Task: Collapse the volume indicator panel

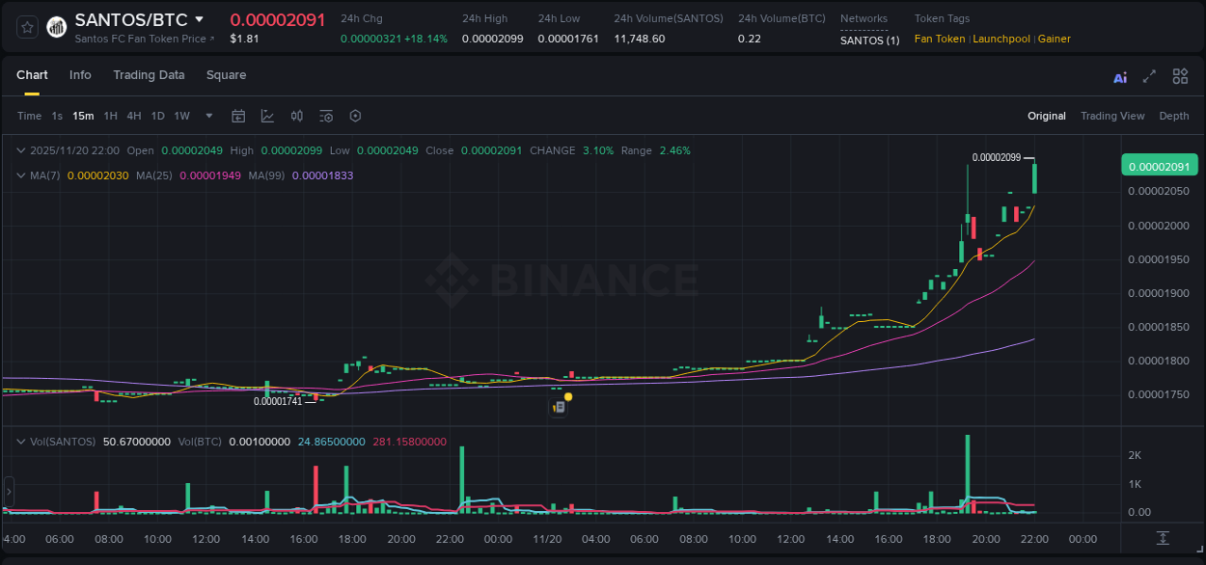Action: click(21, 441)
